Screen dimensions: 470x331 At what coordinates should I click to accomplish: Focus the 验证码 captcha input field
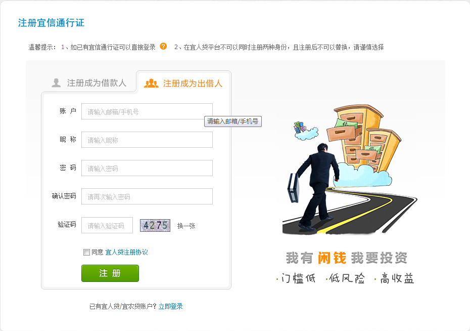107,225
